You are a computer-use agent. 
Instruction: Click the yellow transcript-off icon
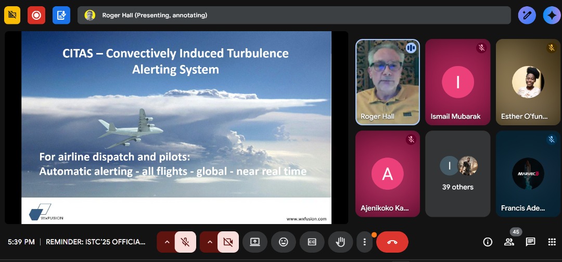[12, 15]
